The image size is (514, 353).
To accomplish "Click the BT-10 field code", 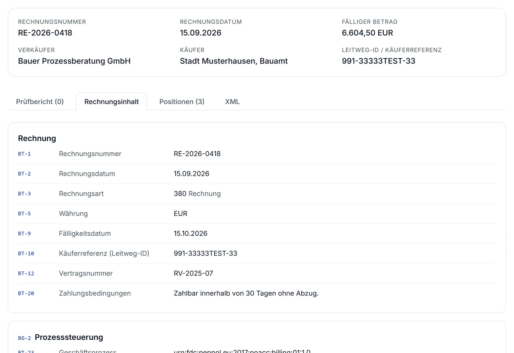I will [x=26, y=254].
